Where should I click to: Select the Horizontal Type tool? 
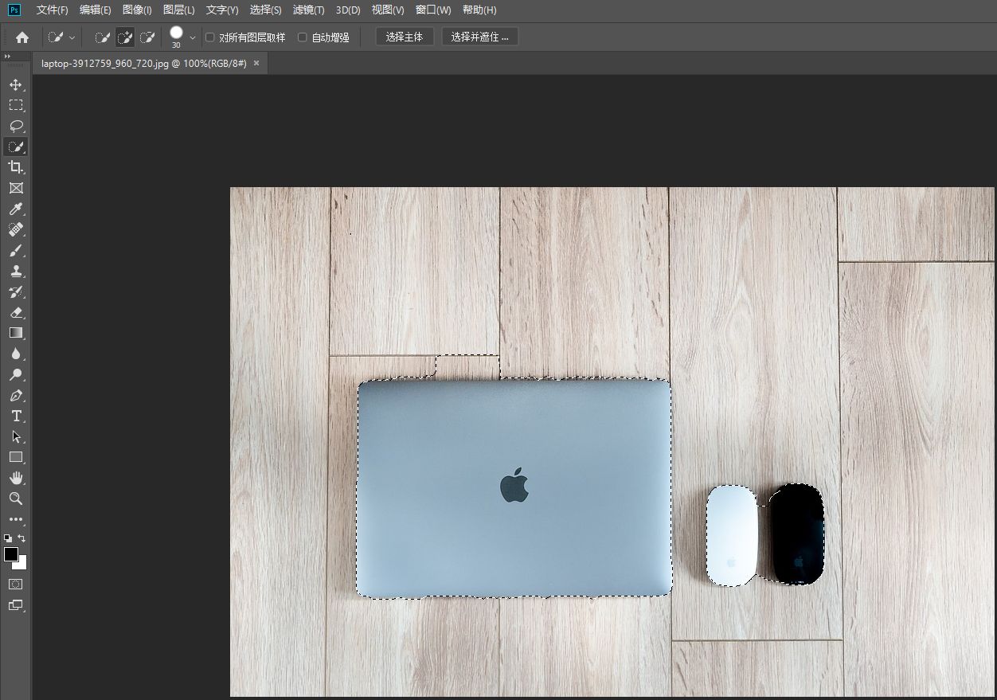coord(16,416)
